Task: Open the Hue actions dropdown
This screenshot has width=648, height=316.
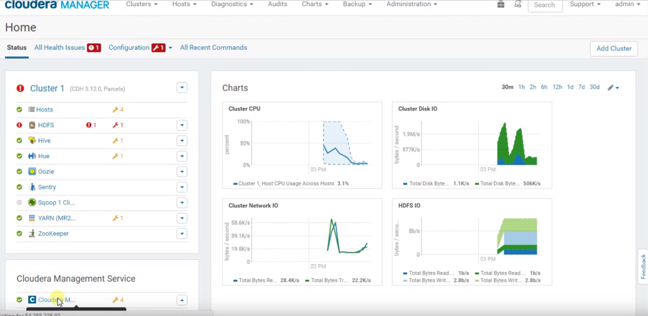Action: (x=182, y=156)
